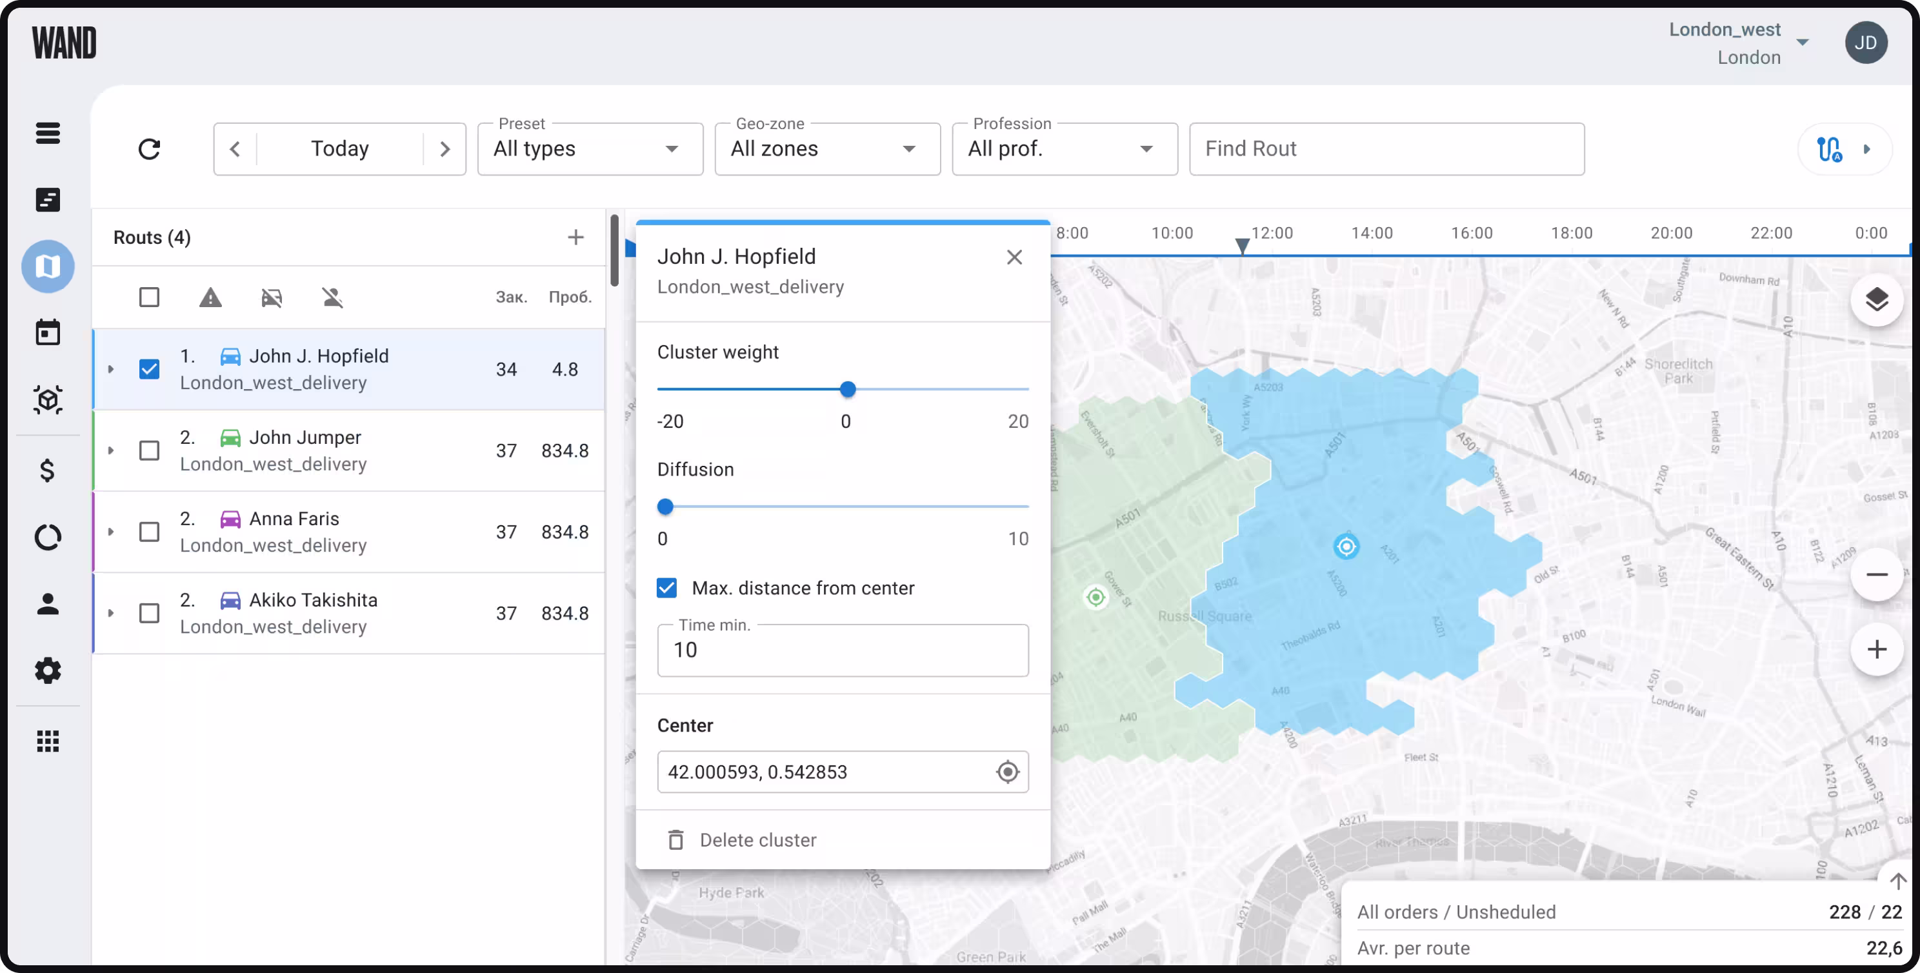Click the Cluster weight slider handle
Screen dimensions: 1920x973
point(846,389)
